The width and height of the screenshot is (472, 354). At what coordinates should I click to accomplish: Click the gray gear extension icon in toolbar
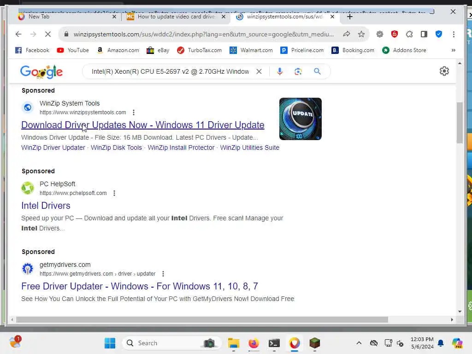[x=380, y=34]
